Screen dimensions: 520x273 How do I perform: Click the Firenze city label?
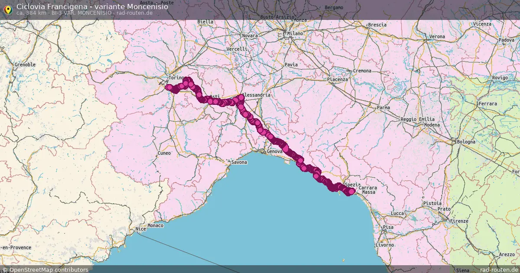pos(459,221)
